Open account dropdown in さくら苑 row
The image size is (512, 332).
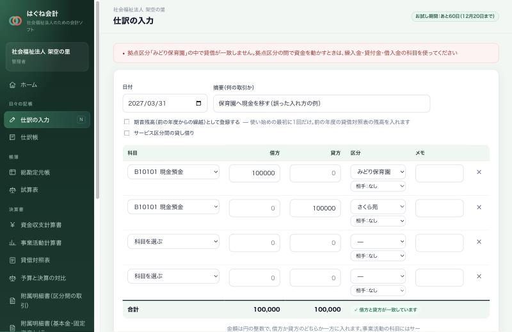[173, 207]
